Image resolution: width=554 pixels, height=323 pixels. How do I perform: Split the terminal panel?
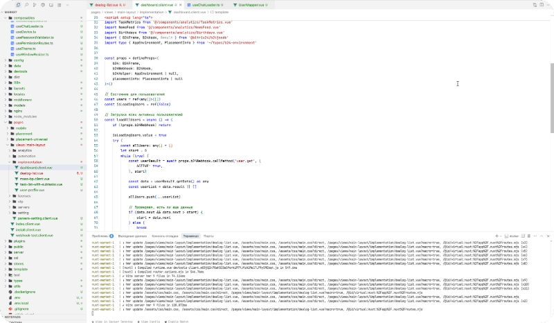[524, 236]
